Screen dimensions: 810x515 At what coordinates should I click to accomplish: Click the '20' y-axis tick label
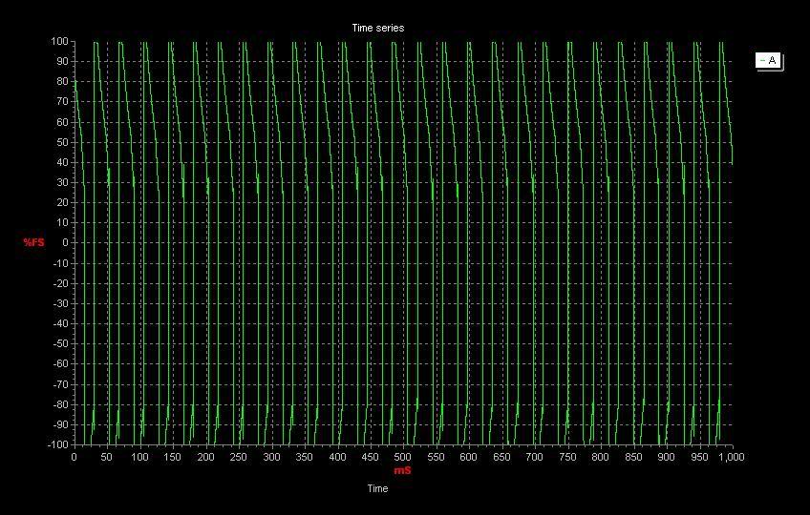(x=62, y=202)
